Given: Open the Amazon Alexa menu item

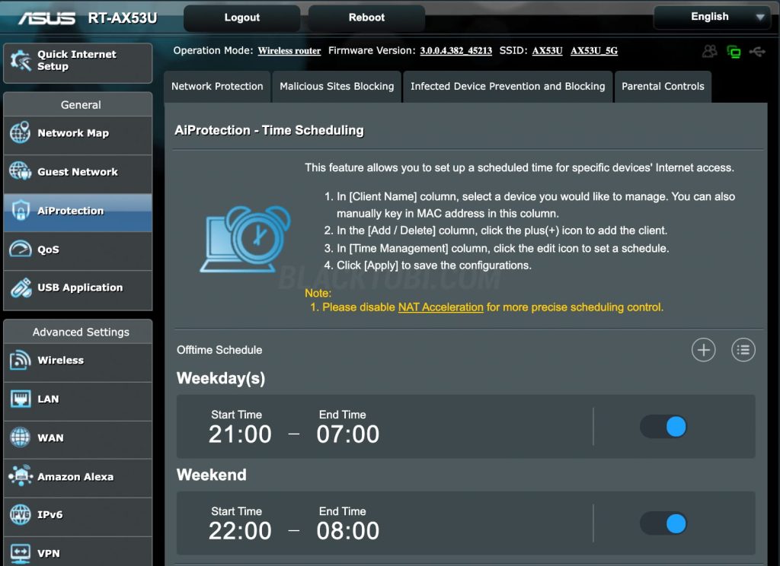Looking at the screenshot, I should [x=78, y=478].
